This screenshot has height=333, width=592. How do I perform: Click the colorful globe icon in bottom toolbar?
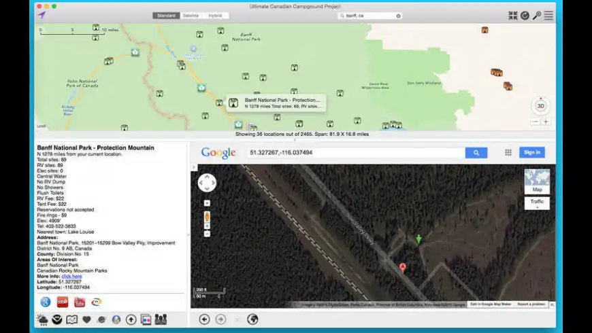point(116,320)
